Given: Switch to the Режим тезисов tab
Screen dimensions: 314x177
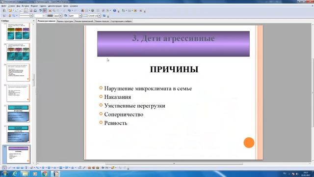Looking at the screenshot, I should pyautogui.click(x=102, y=21).
